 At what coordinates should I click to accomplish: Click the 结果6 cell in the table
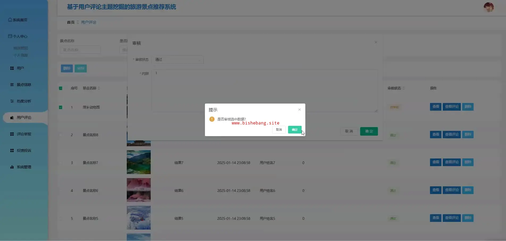[x=179, y=191]
